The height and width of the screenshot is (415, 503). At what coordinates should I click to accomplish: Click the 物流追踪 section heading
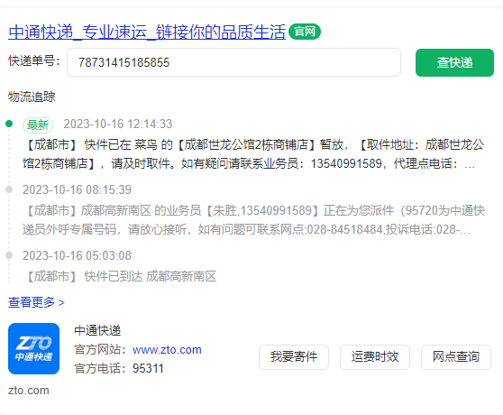click(x=32, y=97)
